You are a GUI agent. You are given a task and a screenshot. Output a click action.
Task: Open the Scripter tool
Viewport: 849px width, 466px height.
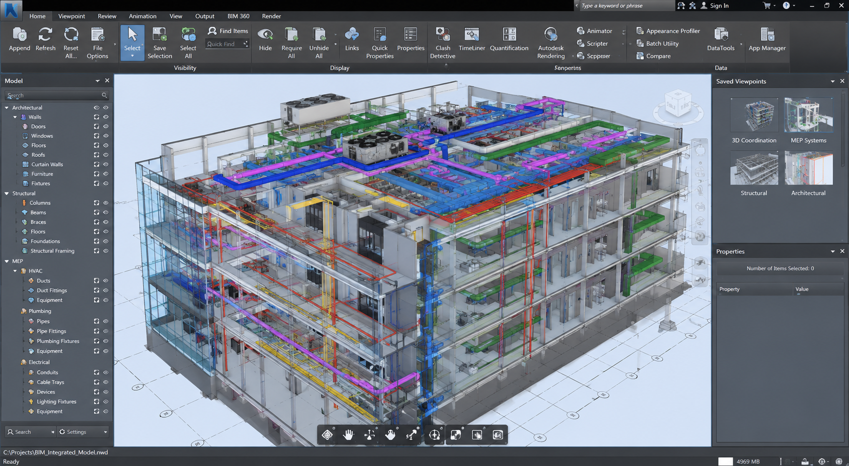point(593,44)
